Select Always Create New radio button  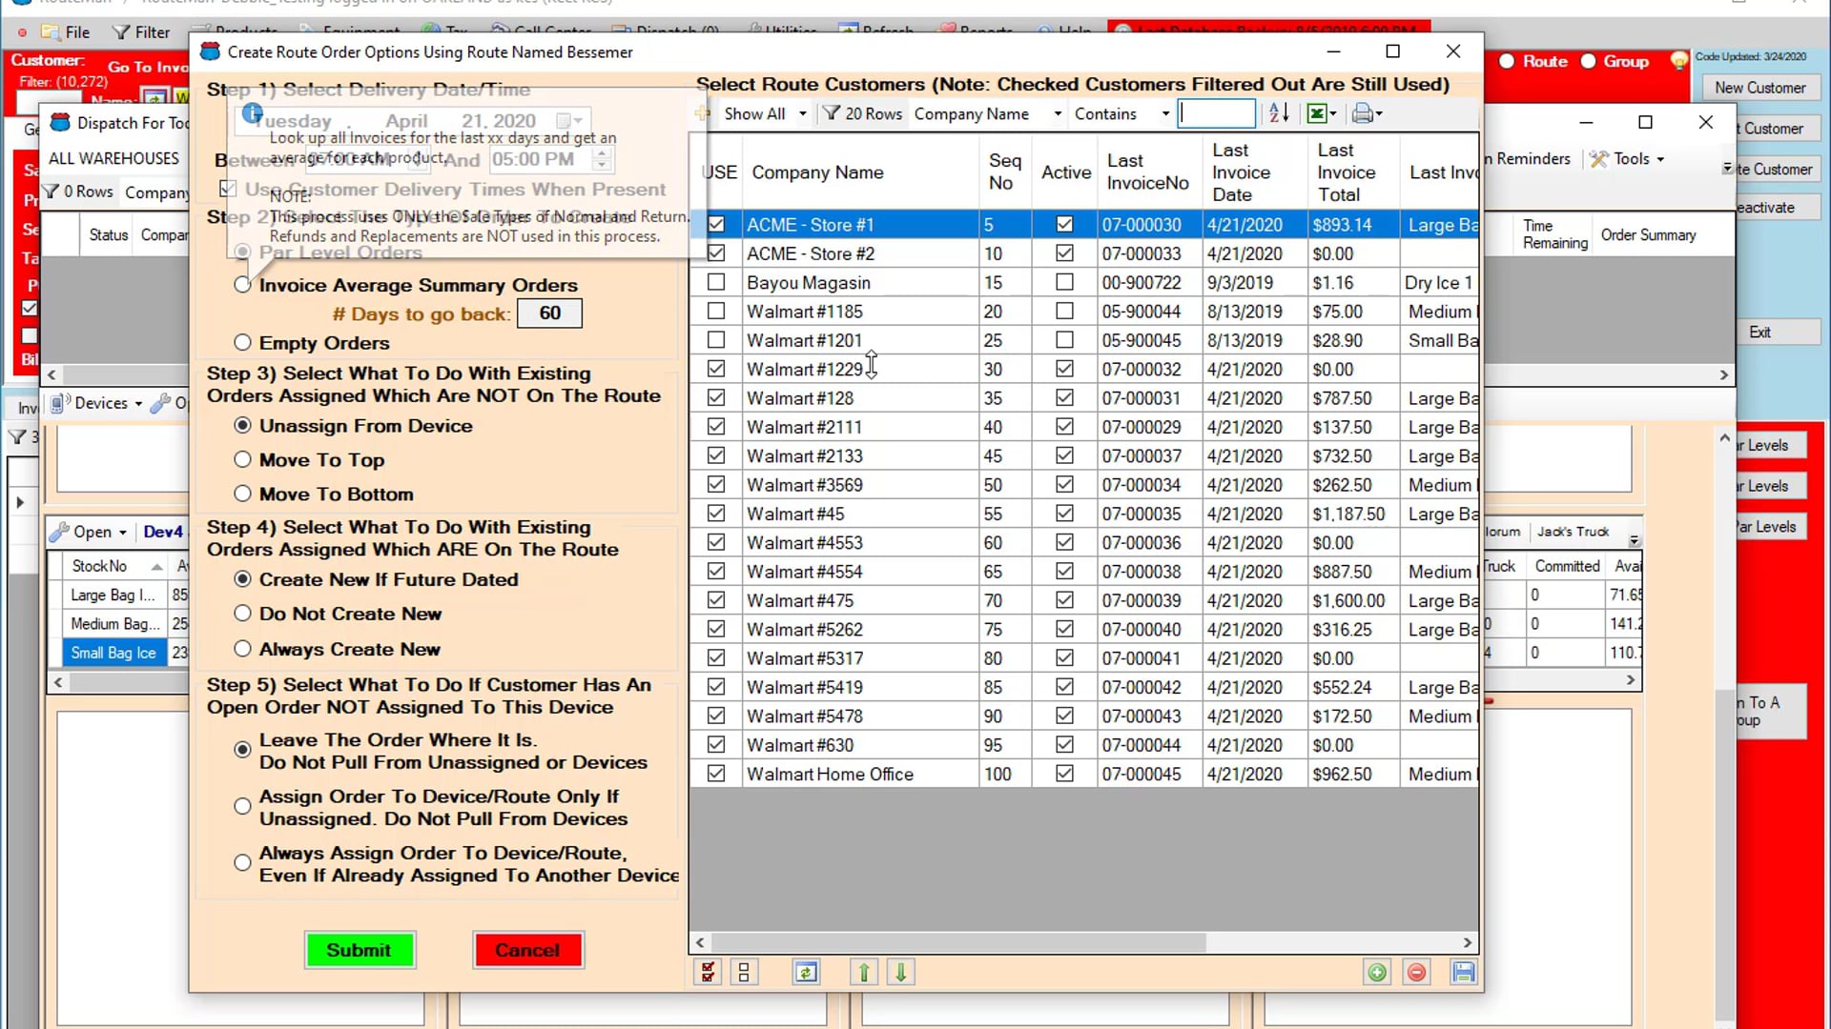point(242,649)
